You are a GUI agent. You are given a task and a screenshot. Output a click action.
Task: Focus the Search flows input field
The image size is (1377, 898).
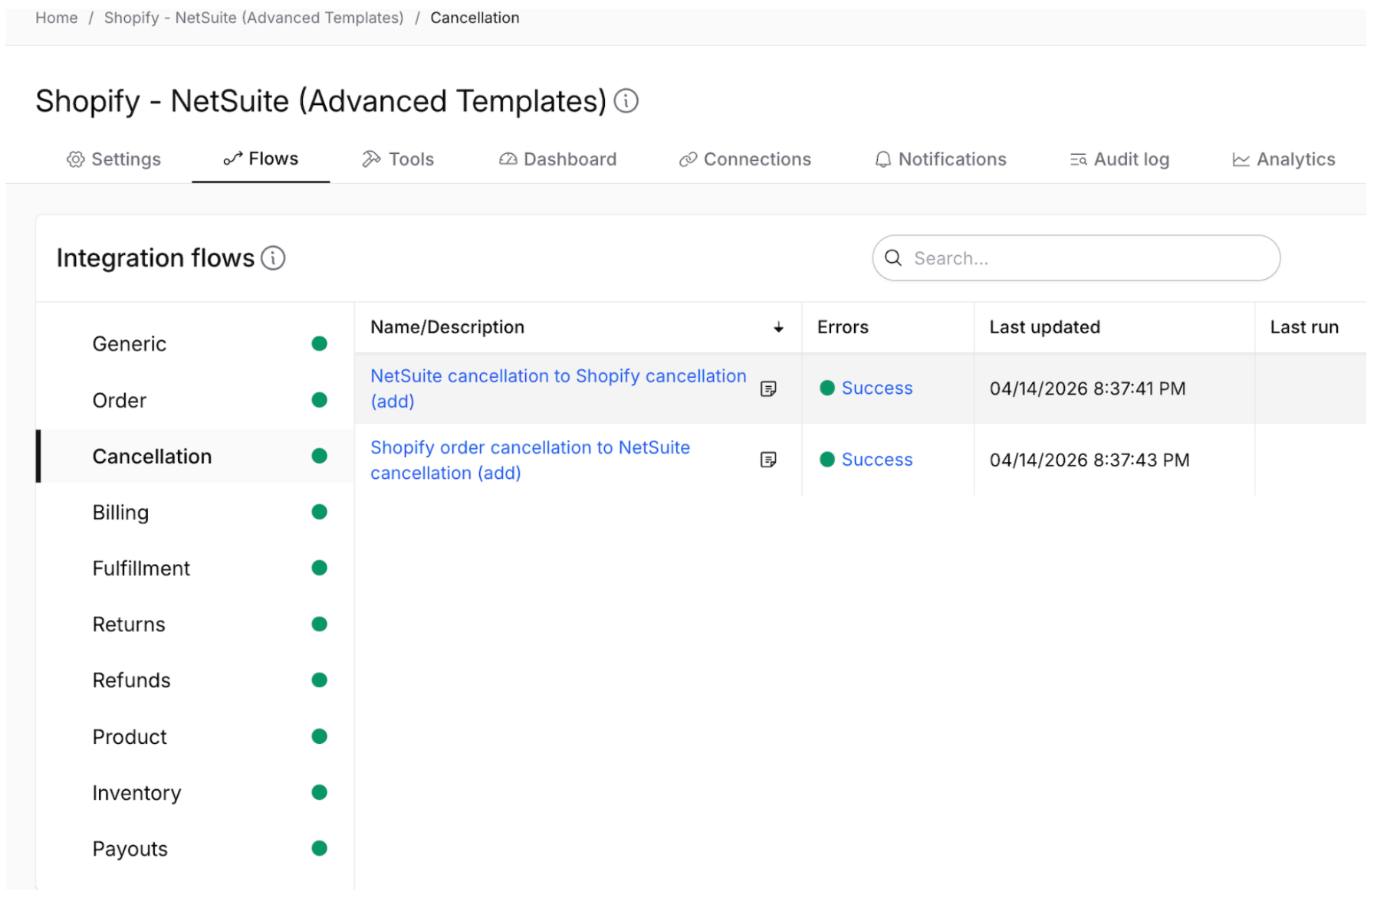(x=1076, y=258)
